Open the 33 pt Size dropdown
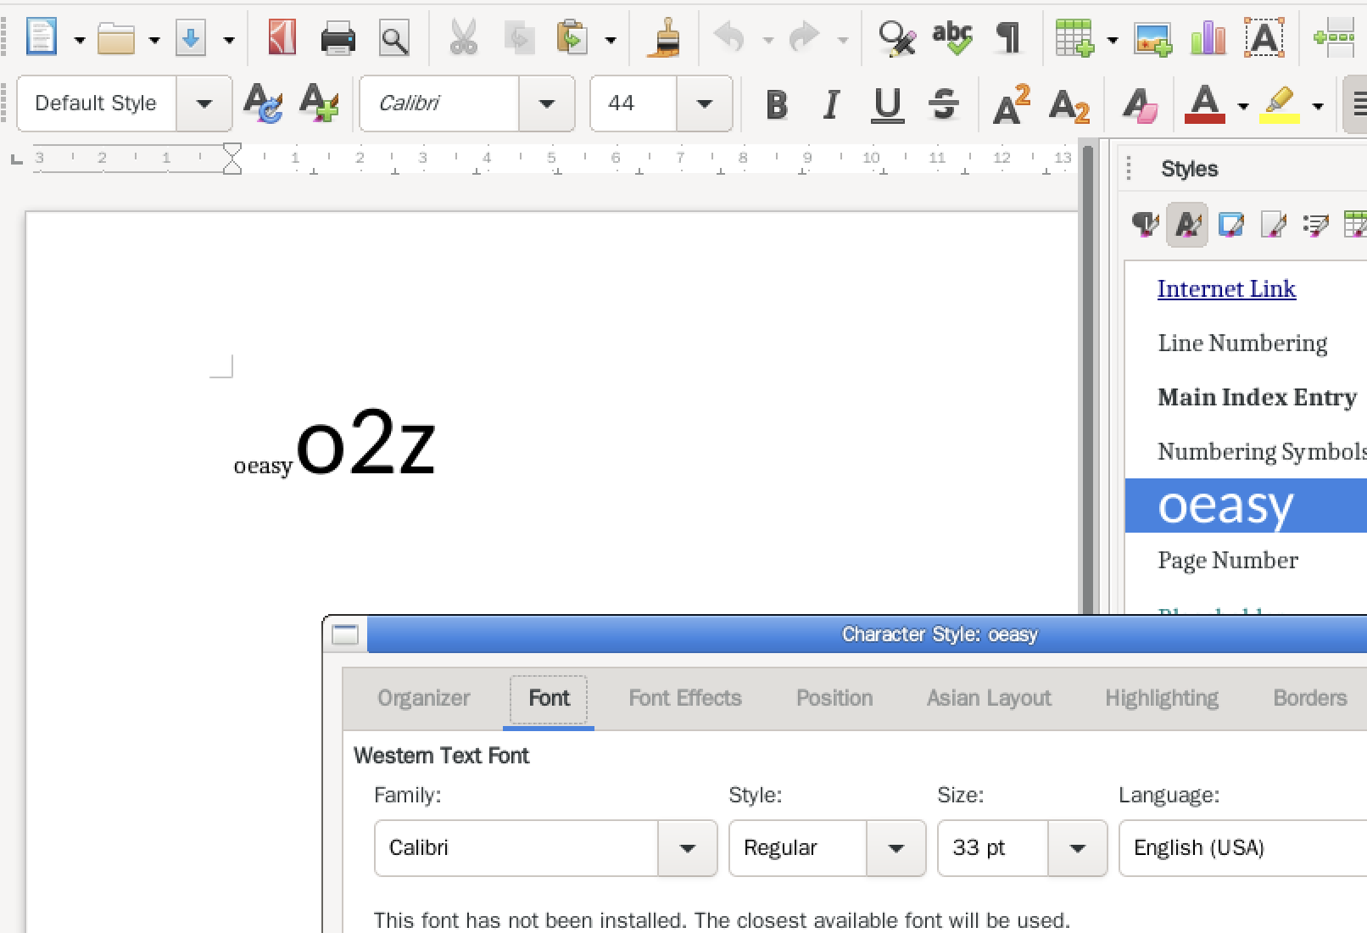This screenshot has width=1367, height=933. (1078, 848)
